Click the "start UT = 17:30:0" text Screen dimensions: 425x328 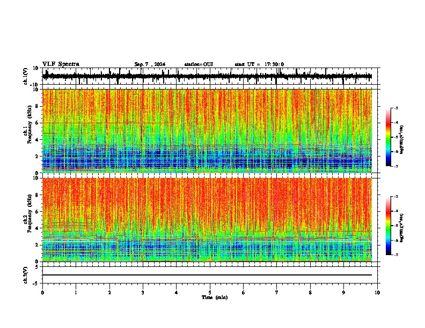coord(259,64)
